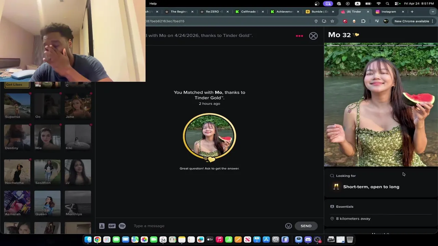Open Apple TV from the Dock

210,240
